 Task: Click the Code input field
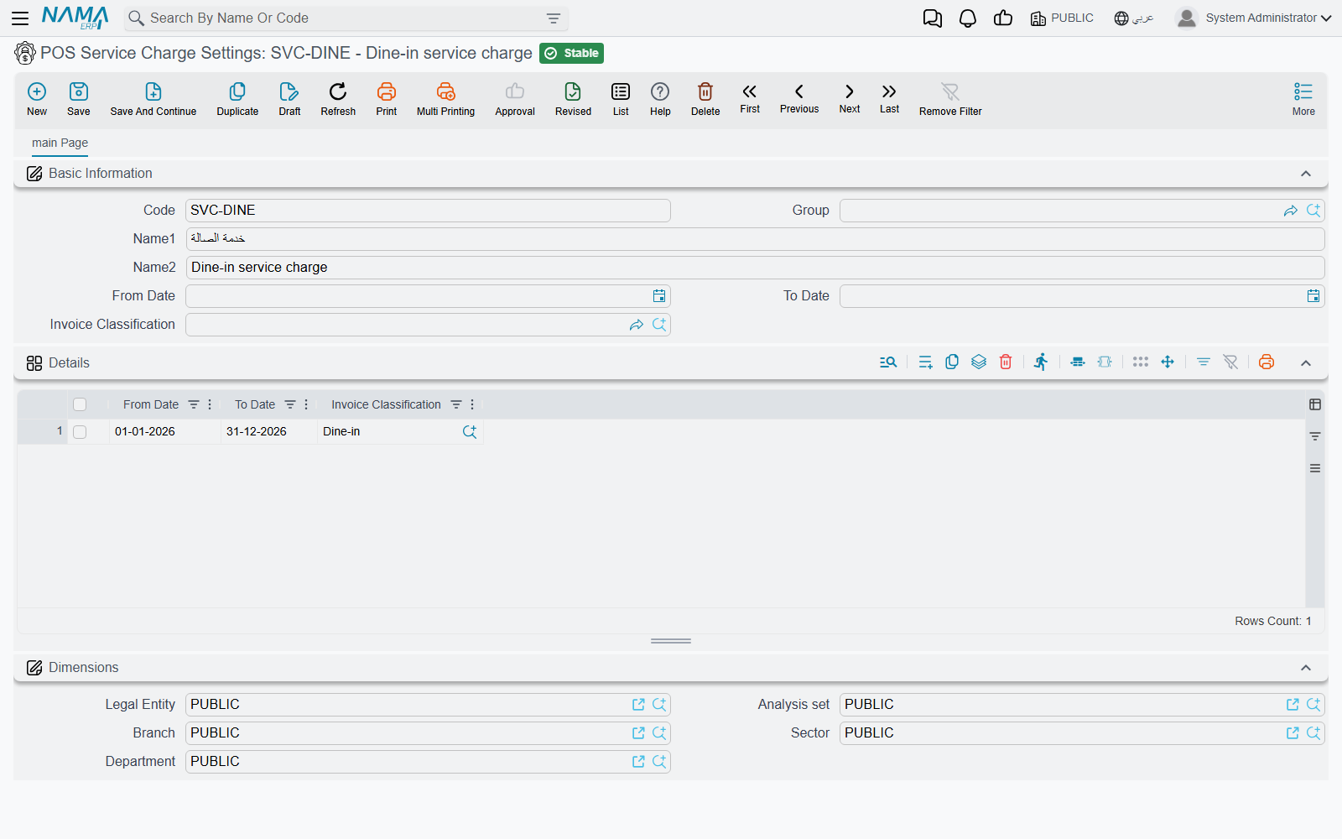(428, 211)
